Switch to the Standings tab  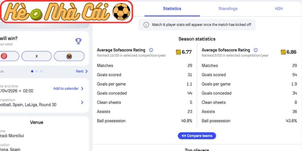click(228, 8)
